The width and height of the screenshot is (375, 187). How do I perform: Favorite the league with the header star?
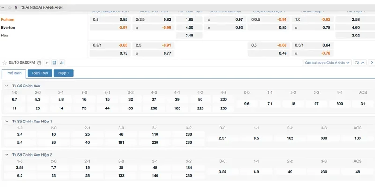10,7
